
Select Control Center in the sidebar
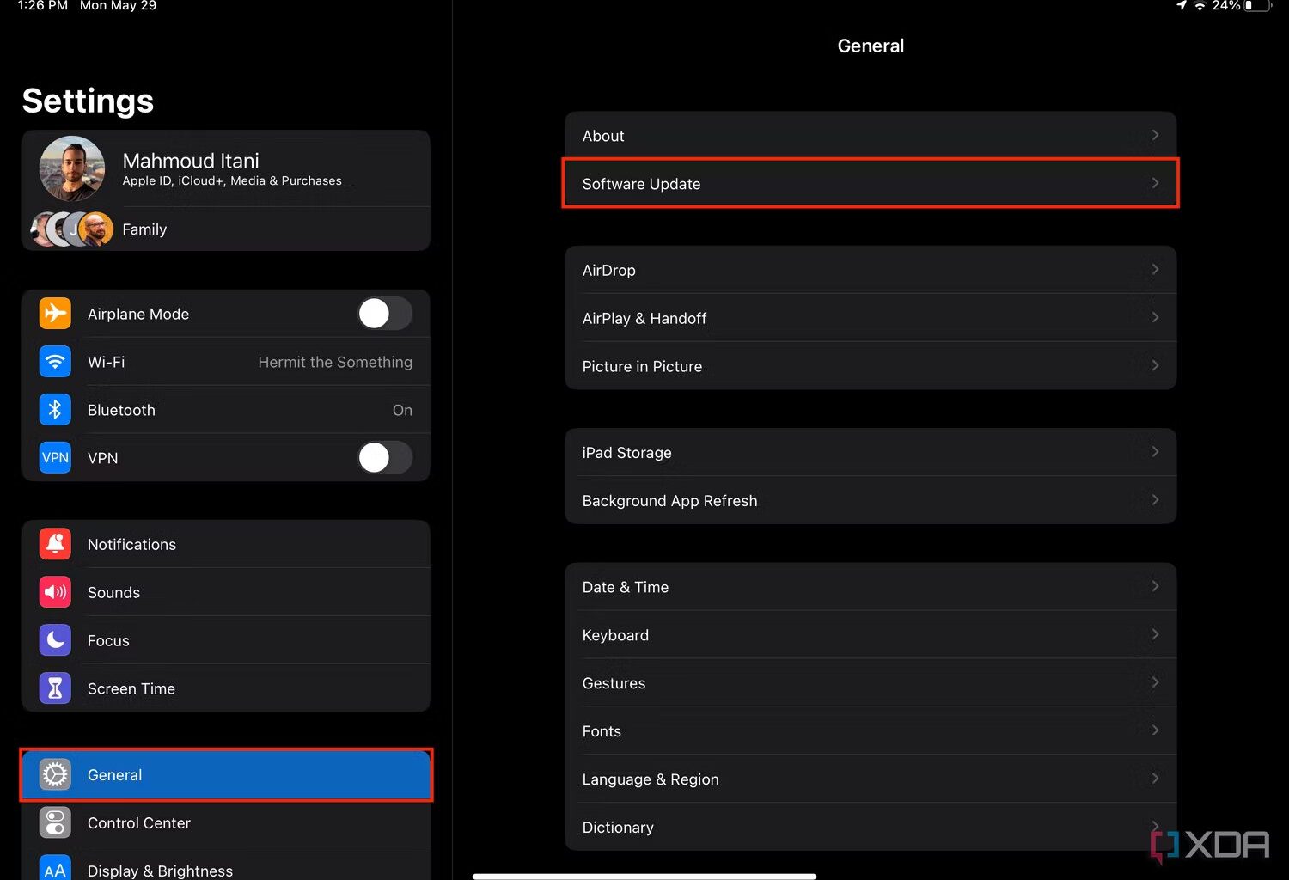226,822
